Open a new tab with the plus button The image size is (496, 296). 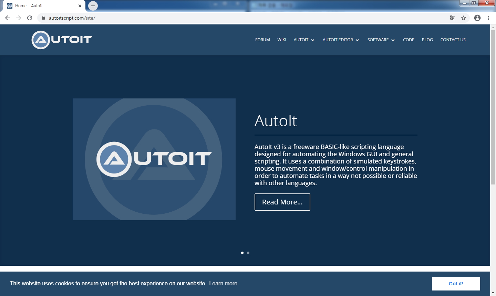(93, 6)
